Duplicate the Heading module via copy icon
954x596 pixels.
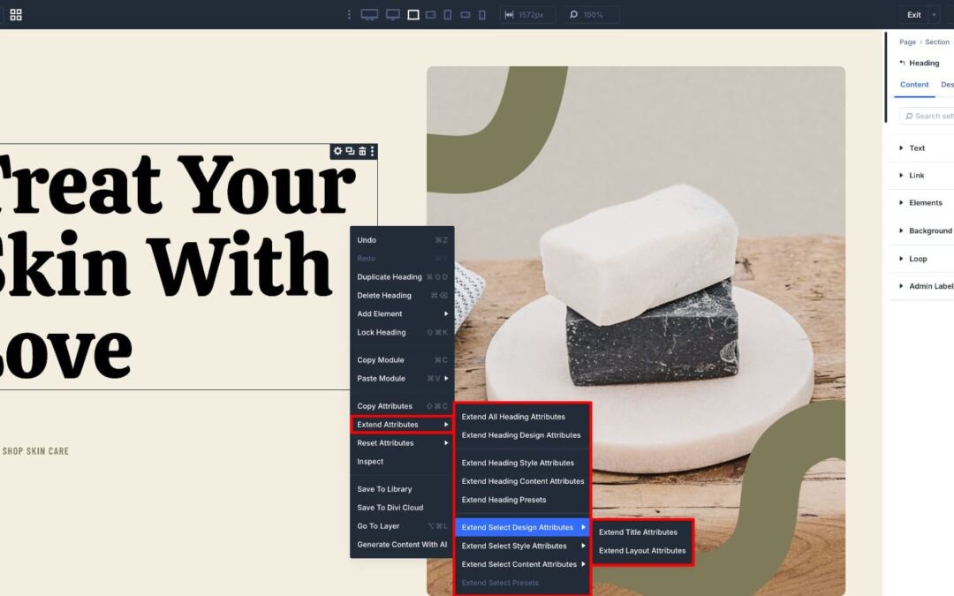pos(350,151)
